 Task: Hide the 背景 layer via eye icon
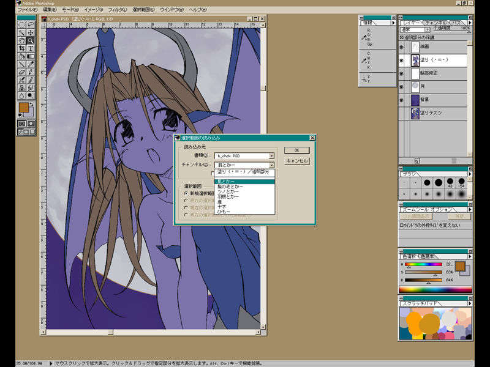coord(402,100)
